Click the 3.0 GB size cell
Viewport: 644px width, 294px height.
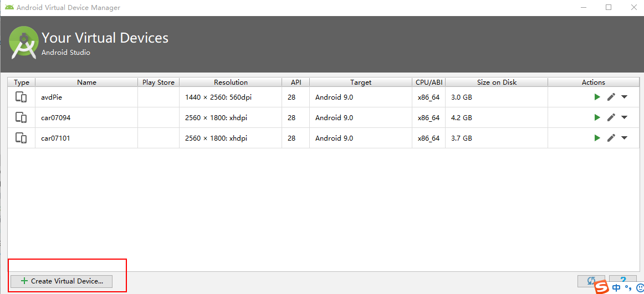[497, 97]
